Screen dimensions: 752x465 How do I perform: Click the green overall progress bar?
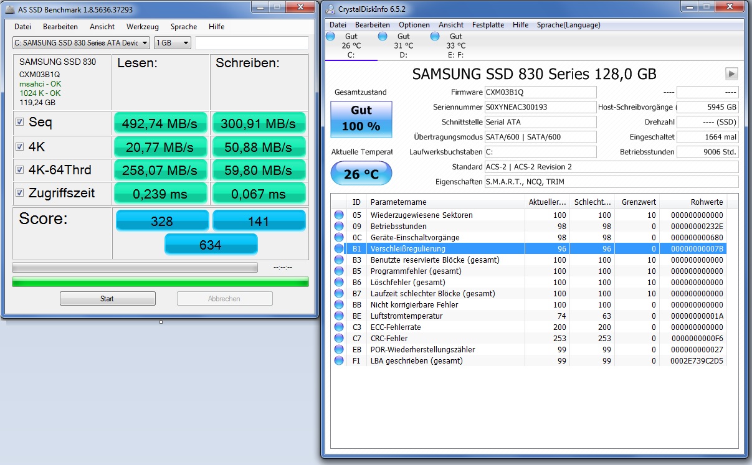pyautogui.click(x=160, y=281)
